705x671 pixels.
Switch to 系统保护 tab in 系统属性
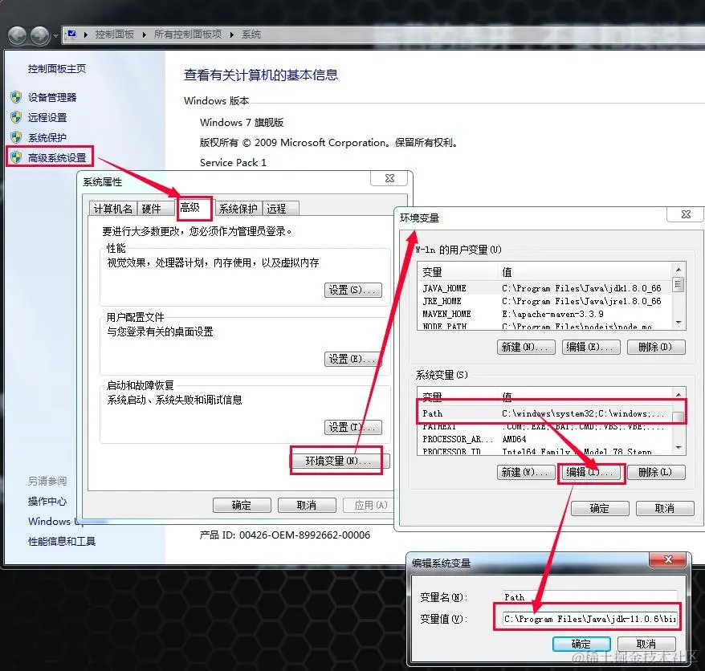click(x=238, y=209)
